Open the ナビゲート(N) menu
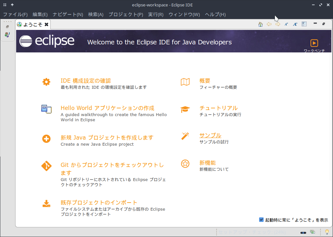The width and height of the screenshot is (333, 237). tap(68, 14)
